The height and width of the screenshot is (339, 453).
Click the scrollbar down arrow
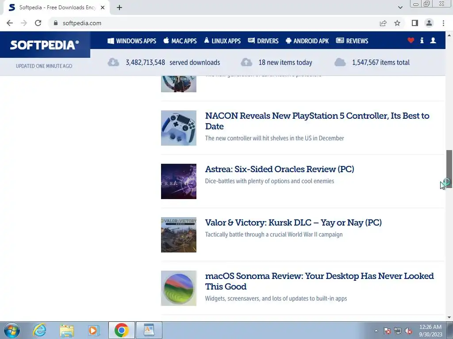[449, 317]
